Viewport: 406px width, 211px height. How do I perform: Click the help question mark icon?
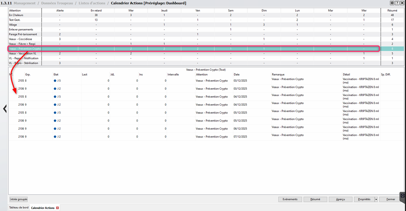click(397, 3)
